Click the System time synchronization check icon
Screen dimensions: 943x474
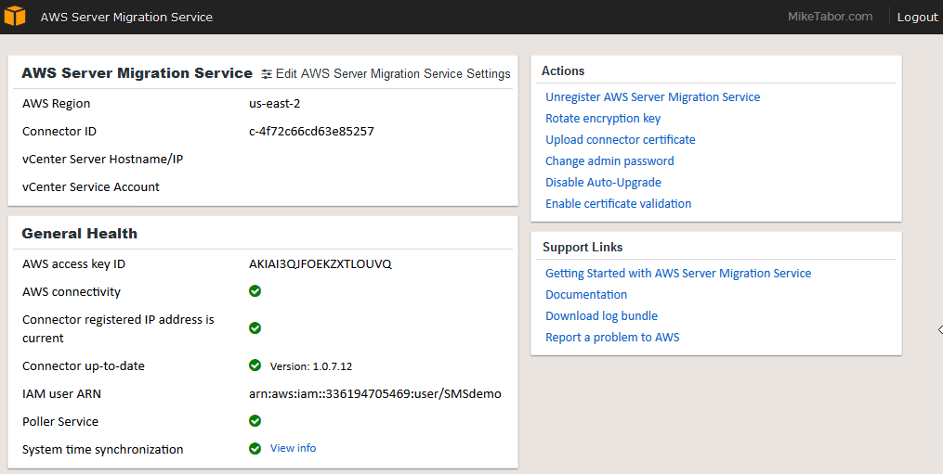click(255, 448)
